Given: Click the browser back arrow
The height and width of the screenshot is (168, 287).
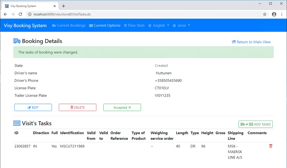Looking at the screenshot, I should click(x=5, y=14).
